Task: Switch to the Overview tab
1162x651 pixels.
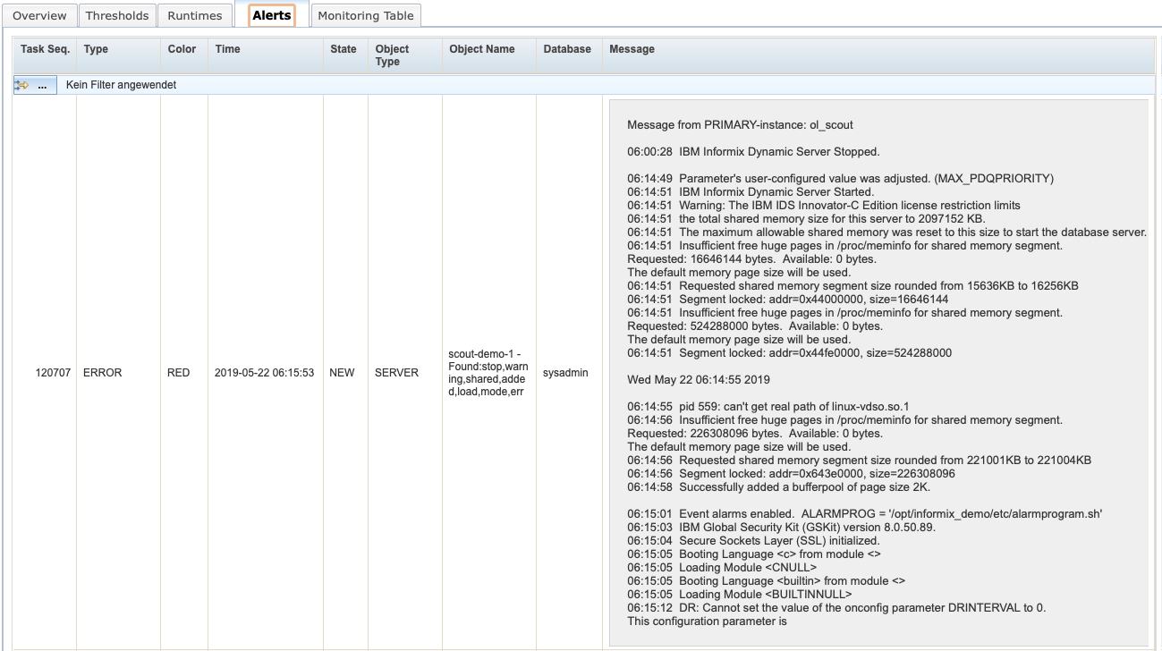Action: click(39, 15)
